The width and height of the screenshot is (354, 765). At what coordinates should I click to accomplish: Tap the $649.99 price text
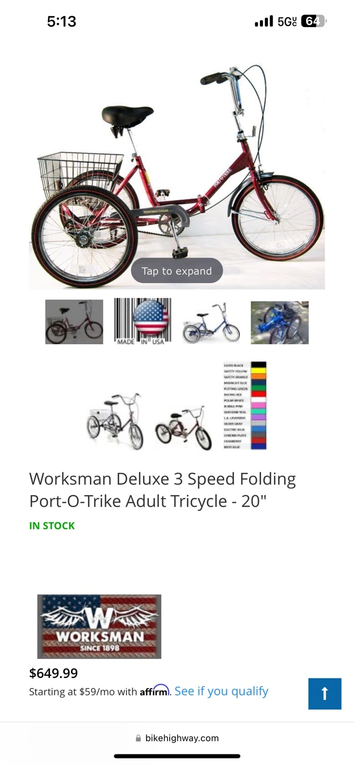click(54, 673)
